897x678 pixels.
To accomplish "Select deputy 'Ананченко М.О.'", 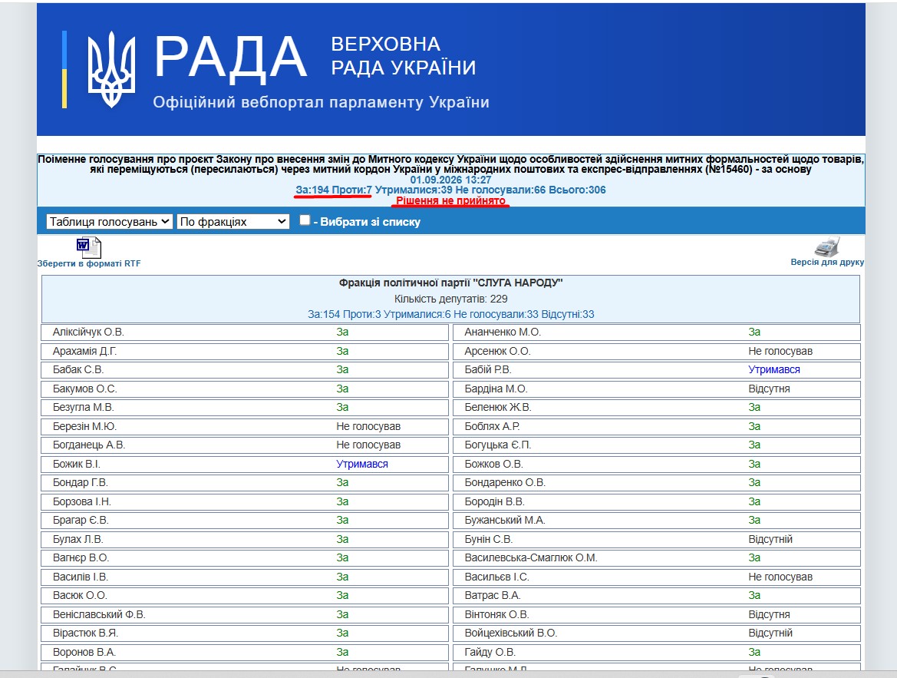I will 503,332.
